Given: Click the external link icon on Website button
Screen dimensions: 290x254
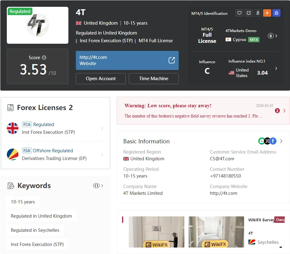Looking at the screenshot, I should [x=172, y=60].
